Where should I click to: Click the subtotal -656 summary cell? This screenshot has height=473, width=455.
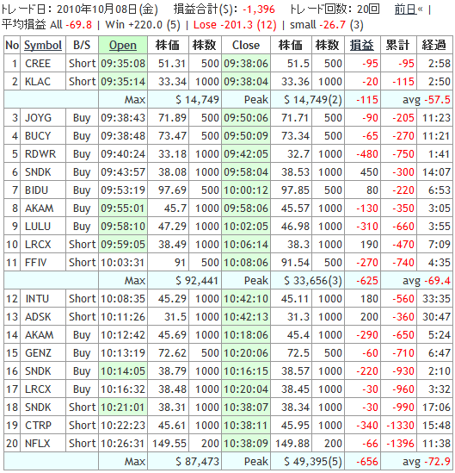(x=367, y=462)
